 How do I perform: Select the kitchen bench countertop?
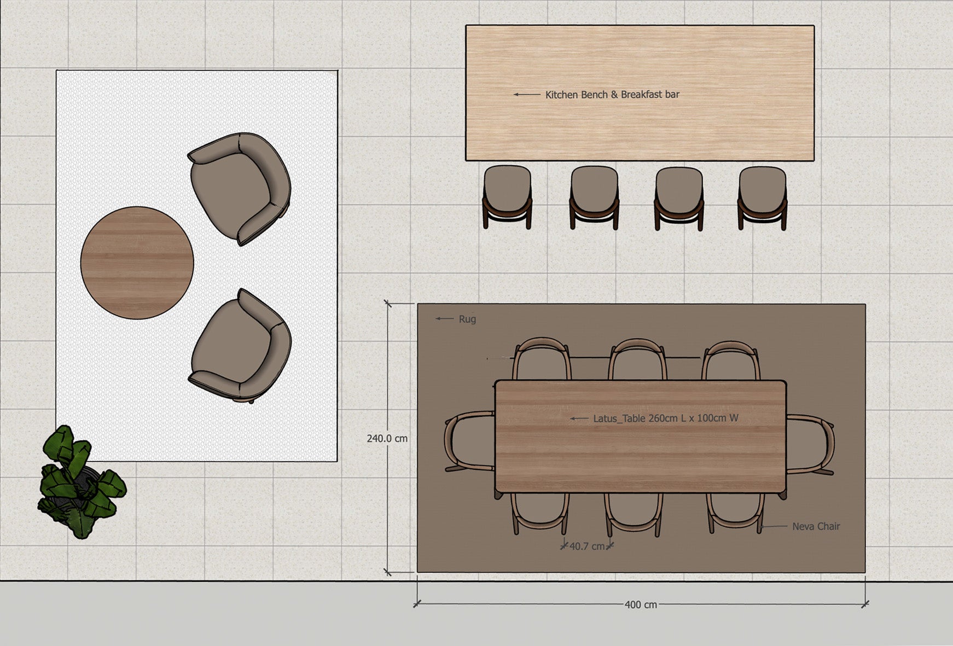(640, 93)
